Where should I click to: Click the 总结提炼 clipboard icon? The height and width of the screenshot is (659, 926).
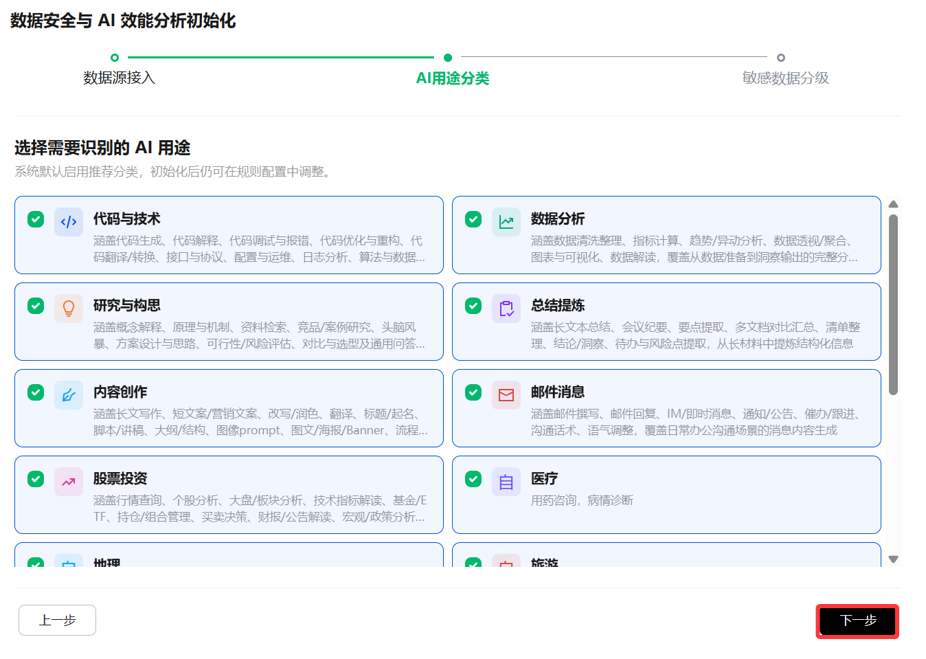pos(506,309)
